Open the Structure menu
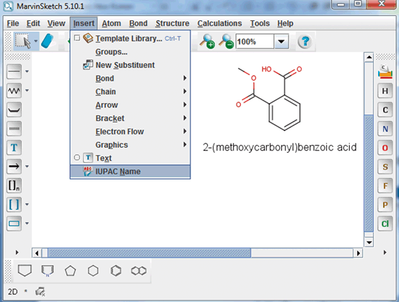Screen dimensions: 399x302 (172, 23)
